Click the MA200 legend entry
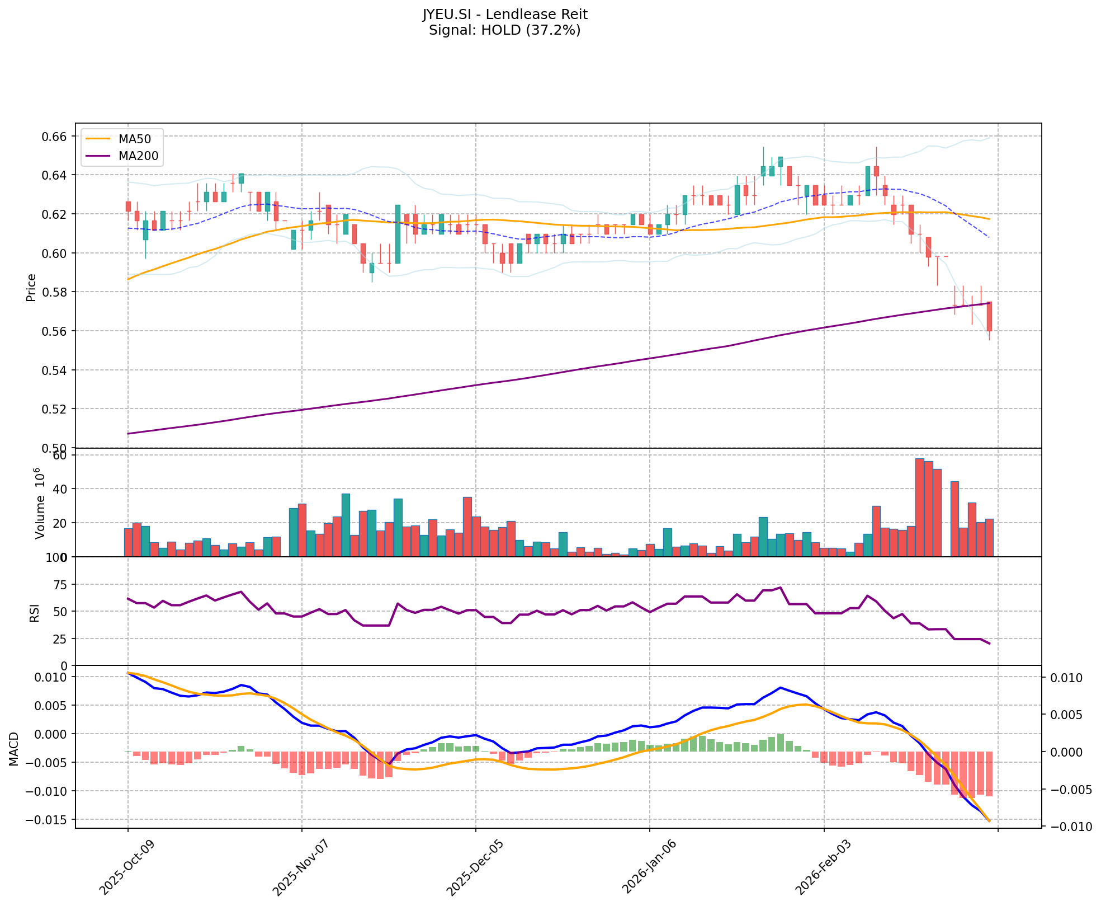Image resolution: width=1101 pixels, height=906 pixels. click(x=138, y=156)
